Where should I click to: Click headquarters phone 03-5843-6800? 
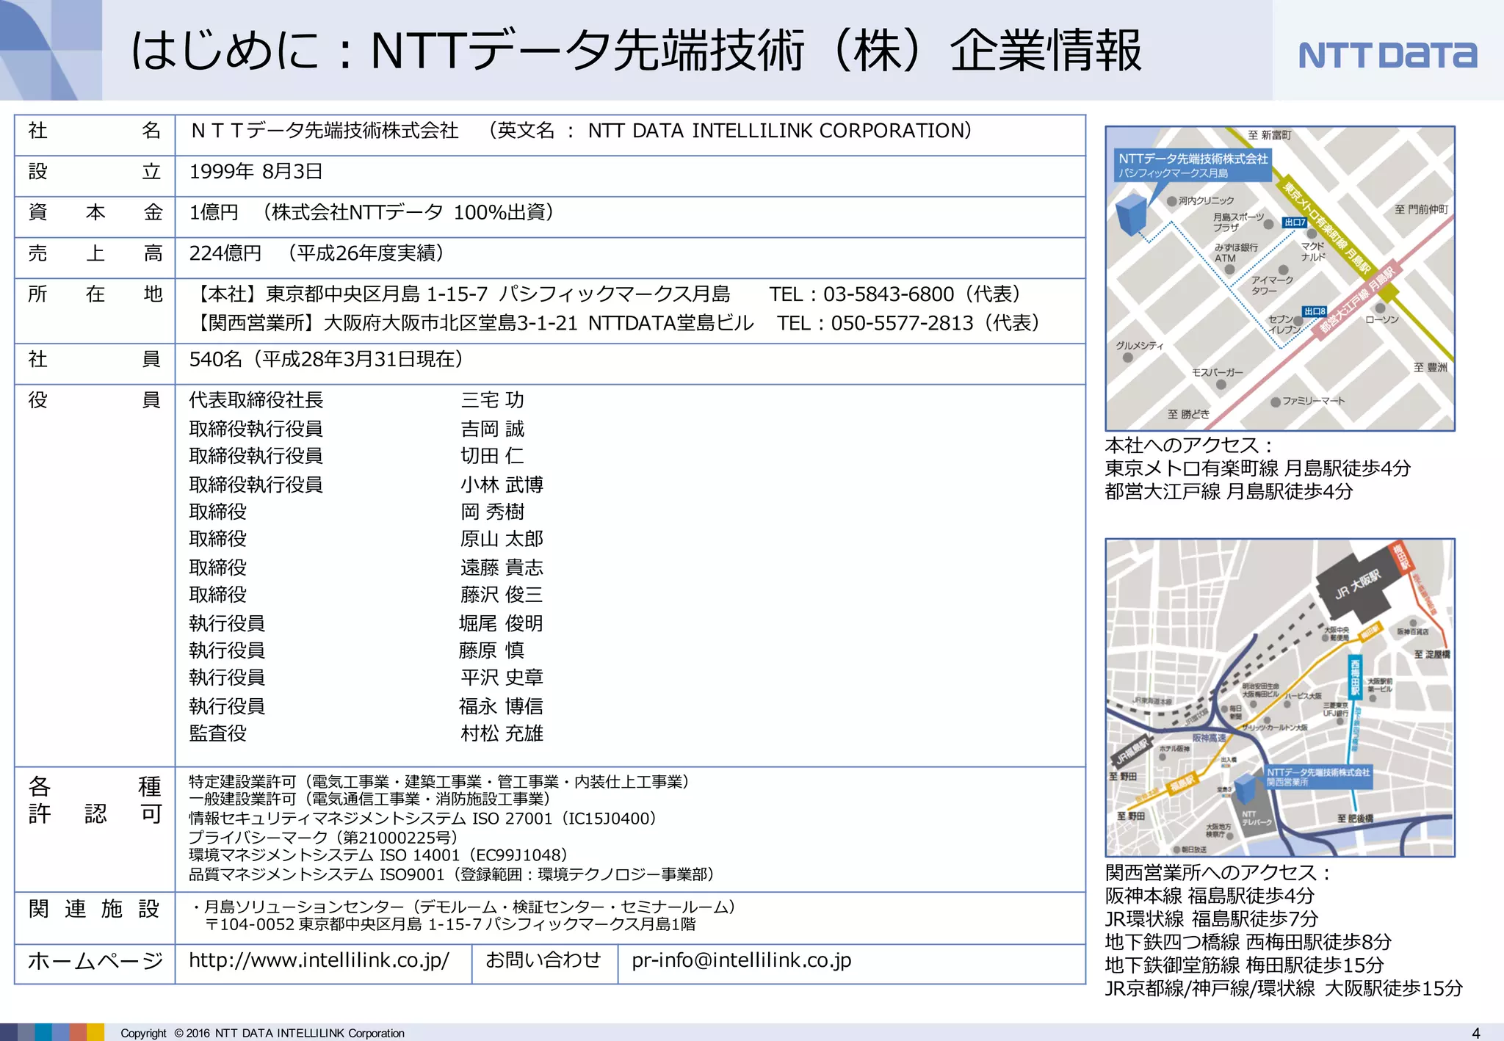(x=889, y=294)
